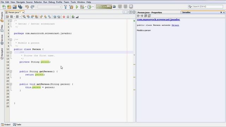Viewport: 226px width, 127px height.
Task: Click Find Previous Occurrence icon
Action: 28,17
